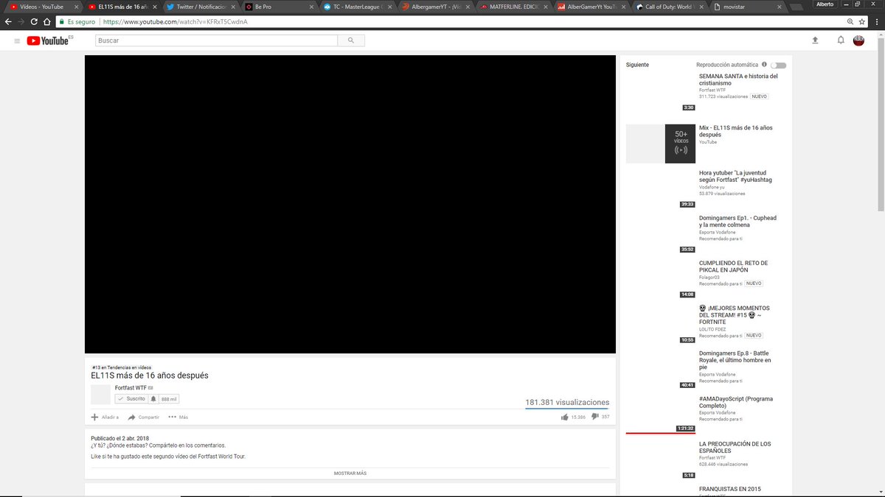Click the green padlock Es seguro indicator
Viewport: 885px width, 497px height.
pyautogui.click(x=78, y=21)
